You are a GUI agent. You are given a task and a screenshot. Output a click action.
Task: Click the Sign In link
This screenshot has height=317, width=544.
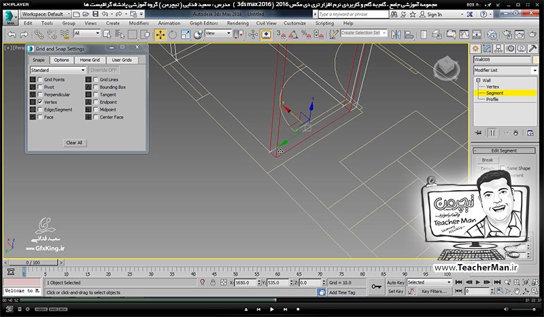435,14
